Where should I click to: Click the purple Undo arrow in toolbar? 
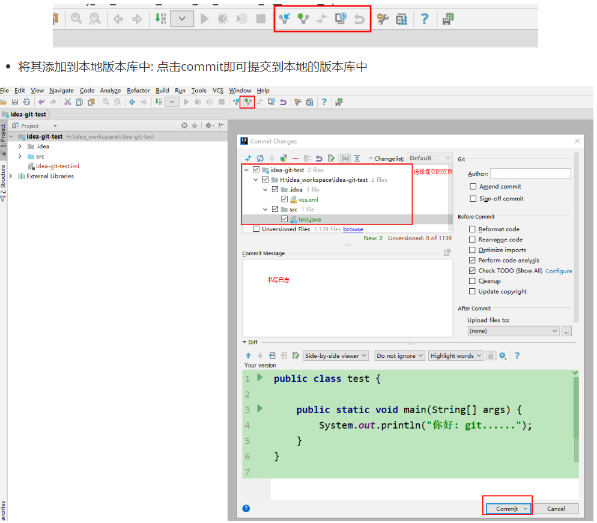point(41,102)
